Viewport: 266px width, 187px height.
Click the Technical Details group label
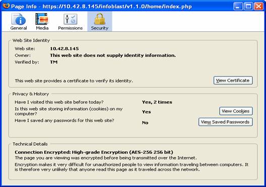(x=30, y=144)
